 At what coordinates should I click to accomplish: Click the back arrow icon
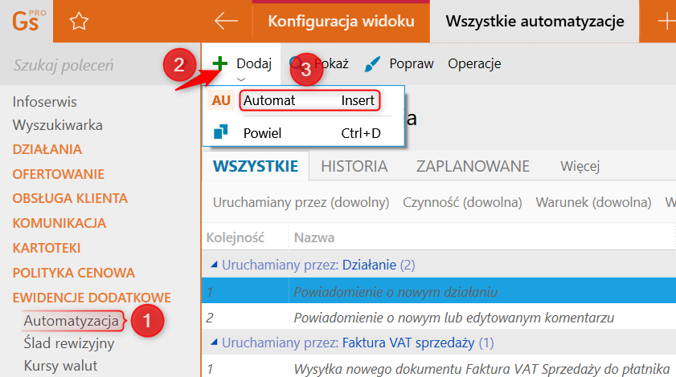click(227, 22)
